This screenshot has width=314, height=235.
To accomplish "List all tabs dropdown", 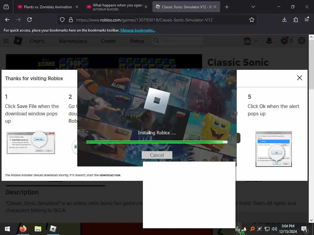I will (253, 7).
